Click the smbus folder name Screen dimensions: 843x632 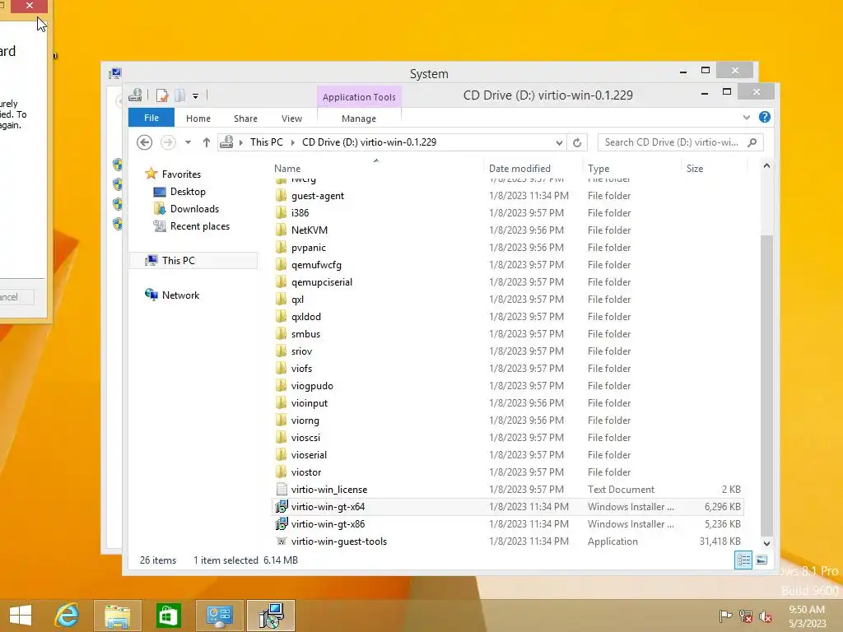click(x=305, y=334)
